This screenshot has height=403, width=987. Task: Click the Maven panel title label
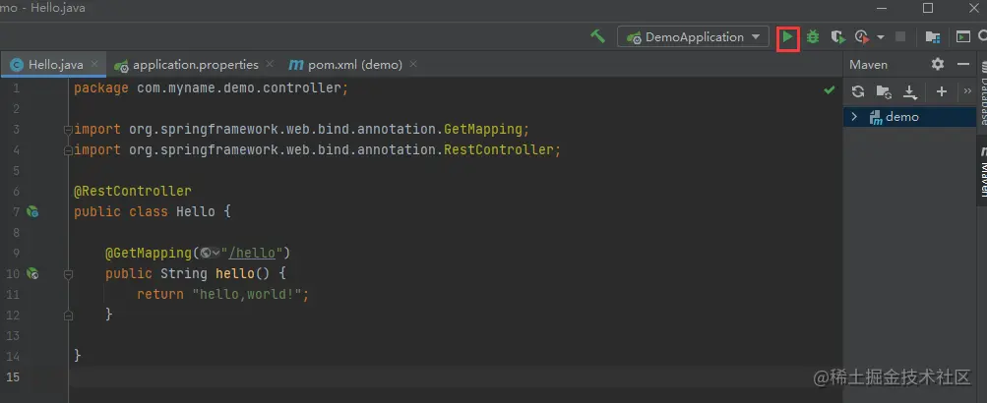869,65
